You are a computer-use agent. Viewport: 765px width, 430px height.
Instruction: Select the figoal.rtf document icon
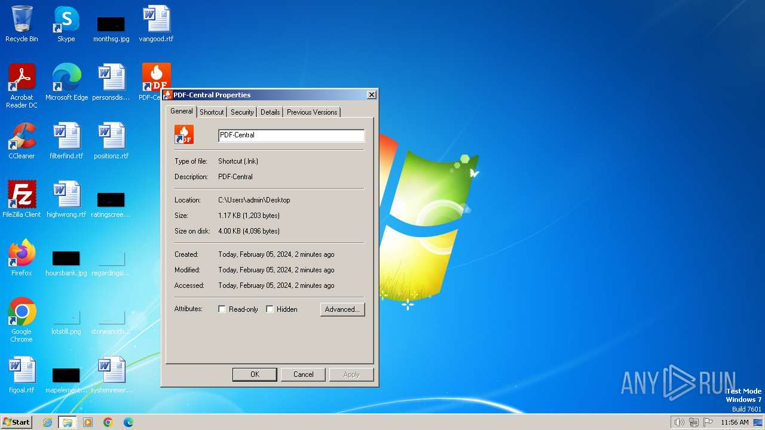pos(22,375)
